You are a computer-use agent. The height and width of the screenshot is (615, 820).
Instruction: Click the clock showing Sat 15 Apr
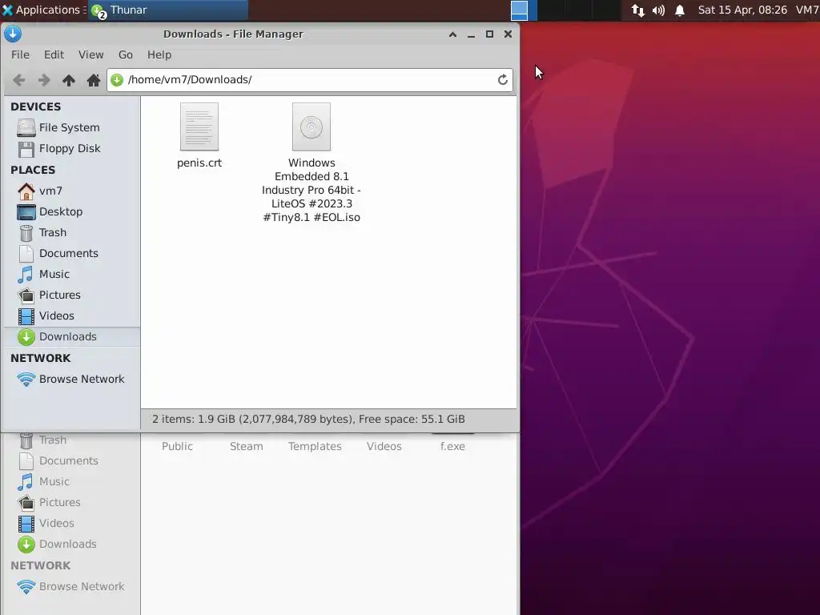[742, 10]
